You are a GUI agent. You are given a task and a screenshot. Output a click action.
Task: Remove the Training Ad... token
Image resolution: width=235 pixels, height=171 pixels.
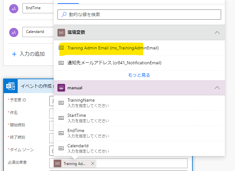[x=93, y=163]
